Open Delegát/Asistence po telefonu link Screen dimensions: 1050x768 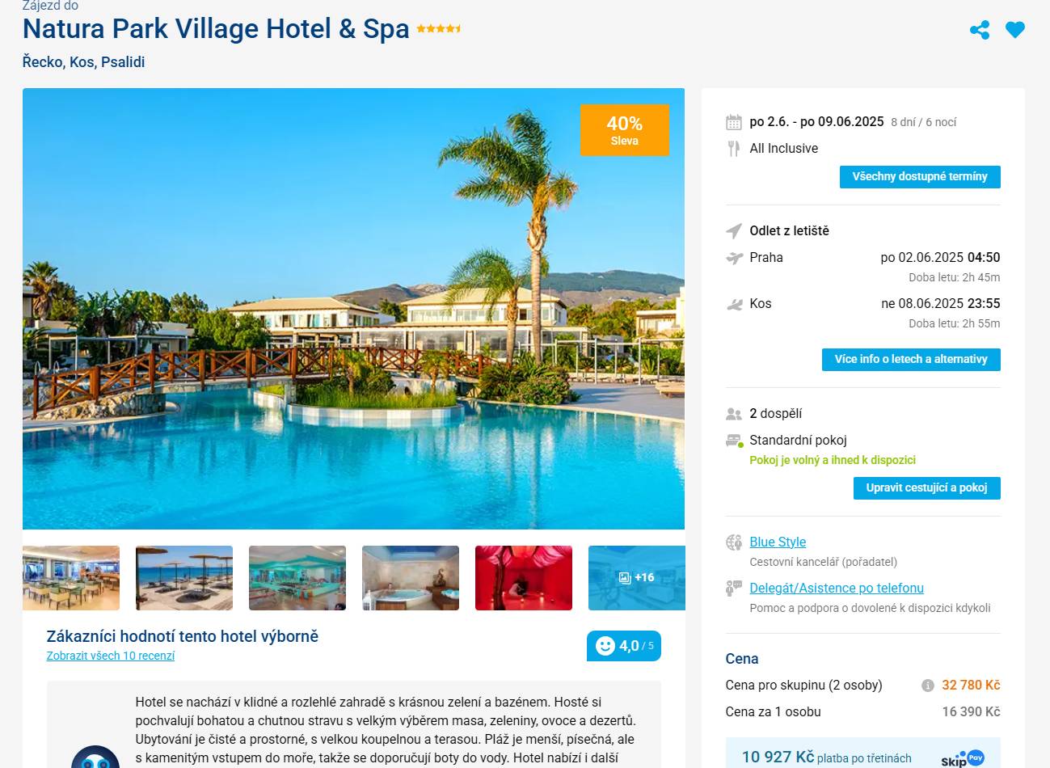point(837,588)
